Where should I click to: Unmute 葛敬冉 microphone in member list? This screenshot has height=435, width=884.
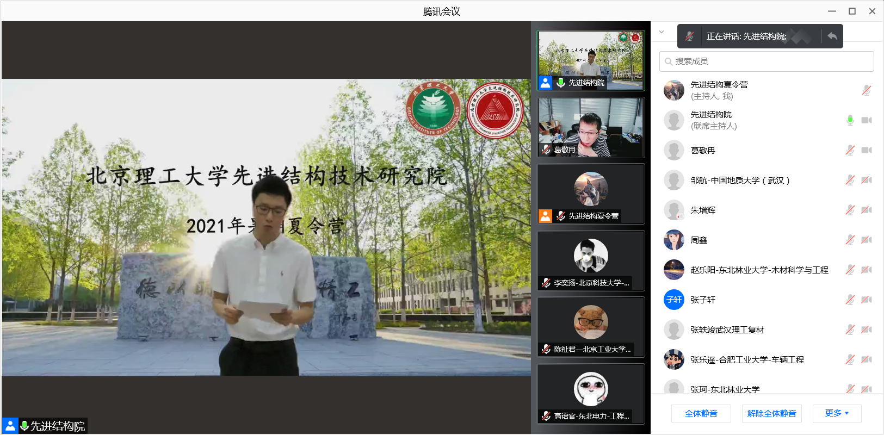(850, 150)
